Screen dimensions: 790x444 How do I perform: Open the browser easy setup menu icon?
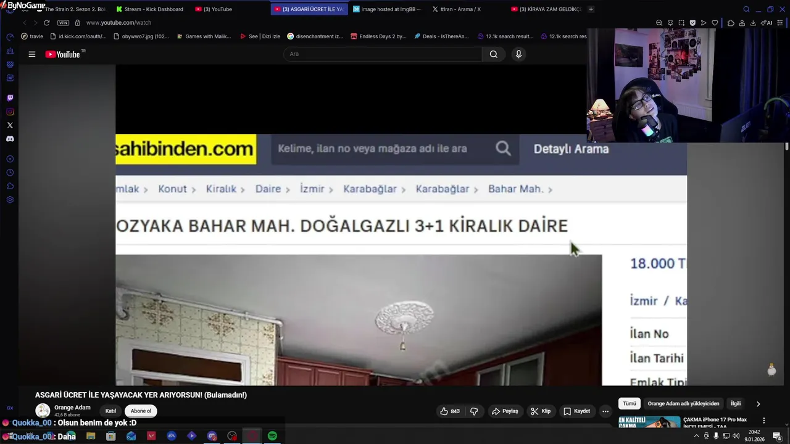click(781, 23)
